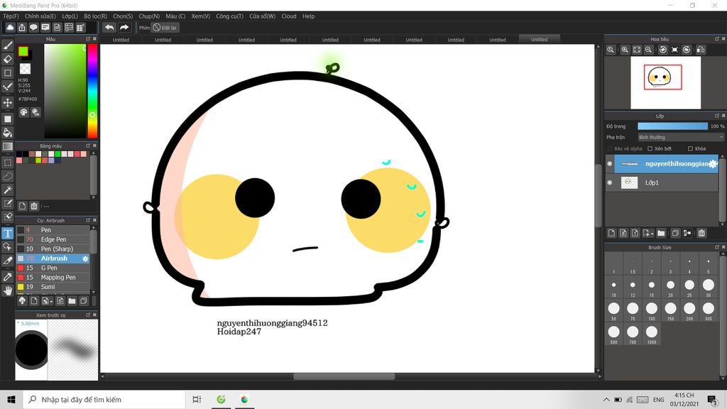Screen dimensions: 727x409
Task: Pick brush size 1000 preset
Action: pyautogui.click(x=652, y=332)
